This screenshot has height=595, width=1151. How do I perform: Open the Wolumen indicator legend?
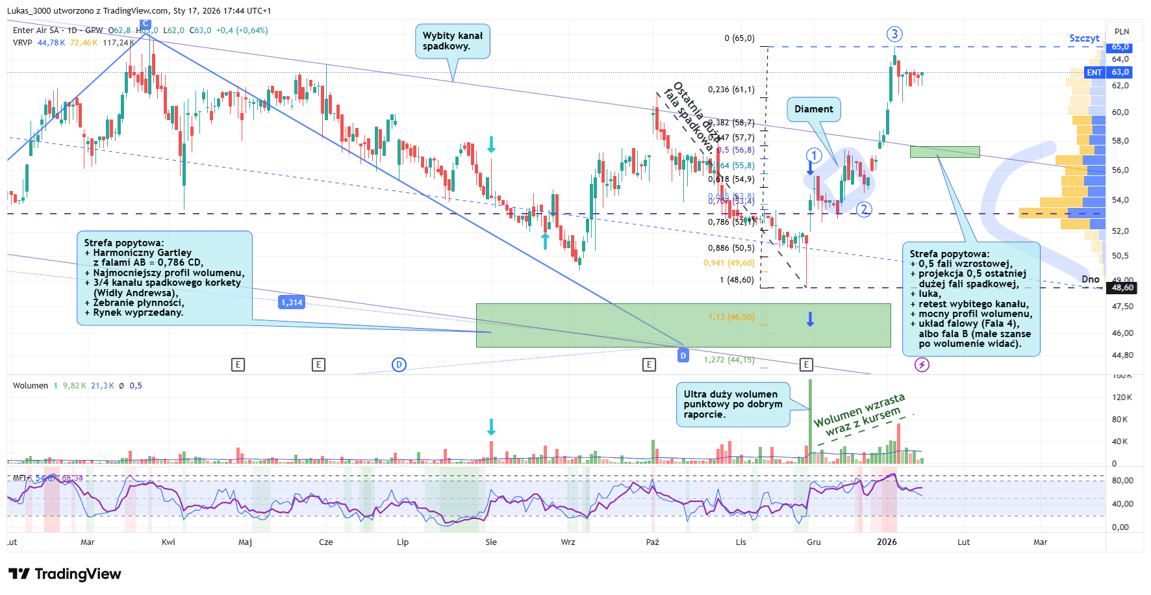tap(31, 386)
